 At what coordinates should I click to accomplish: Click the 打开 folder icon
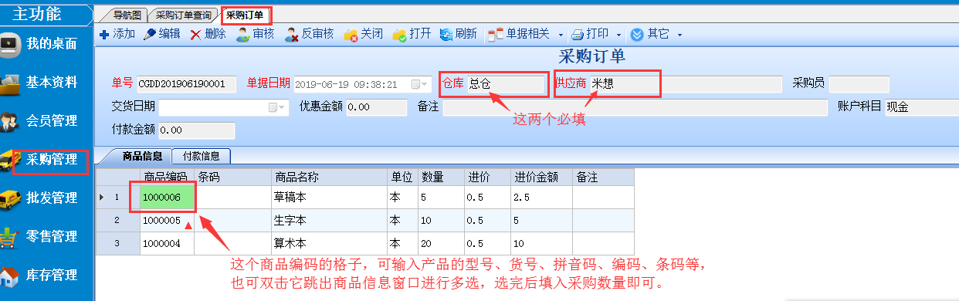[x=399, y=34]
